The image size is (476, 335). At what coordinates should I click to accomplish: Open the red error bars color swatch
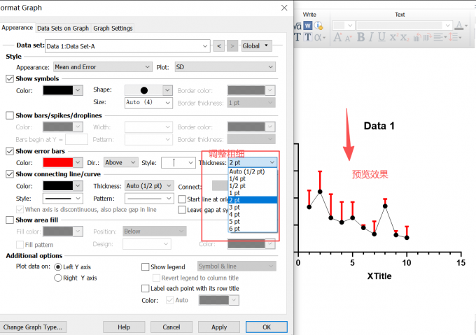[x=63, y=162]
